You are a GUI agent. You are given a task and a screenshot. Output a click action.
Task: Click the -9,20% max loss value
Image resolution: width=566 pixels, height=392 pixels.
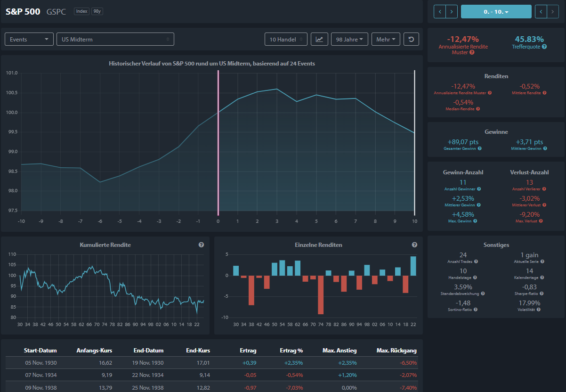[x=530, y=214]
